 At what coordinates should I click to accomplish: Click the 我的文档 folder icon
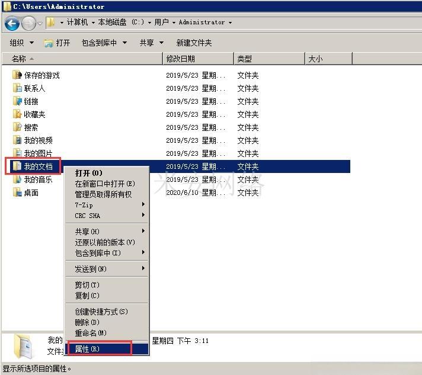[x=17, y=166]
